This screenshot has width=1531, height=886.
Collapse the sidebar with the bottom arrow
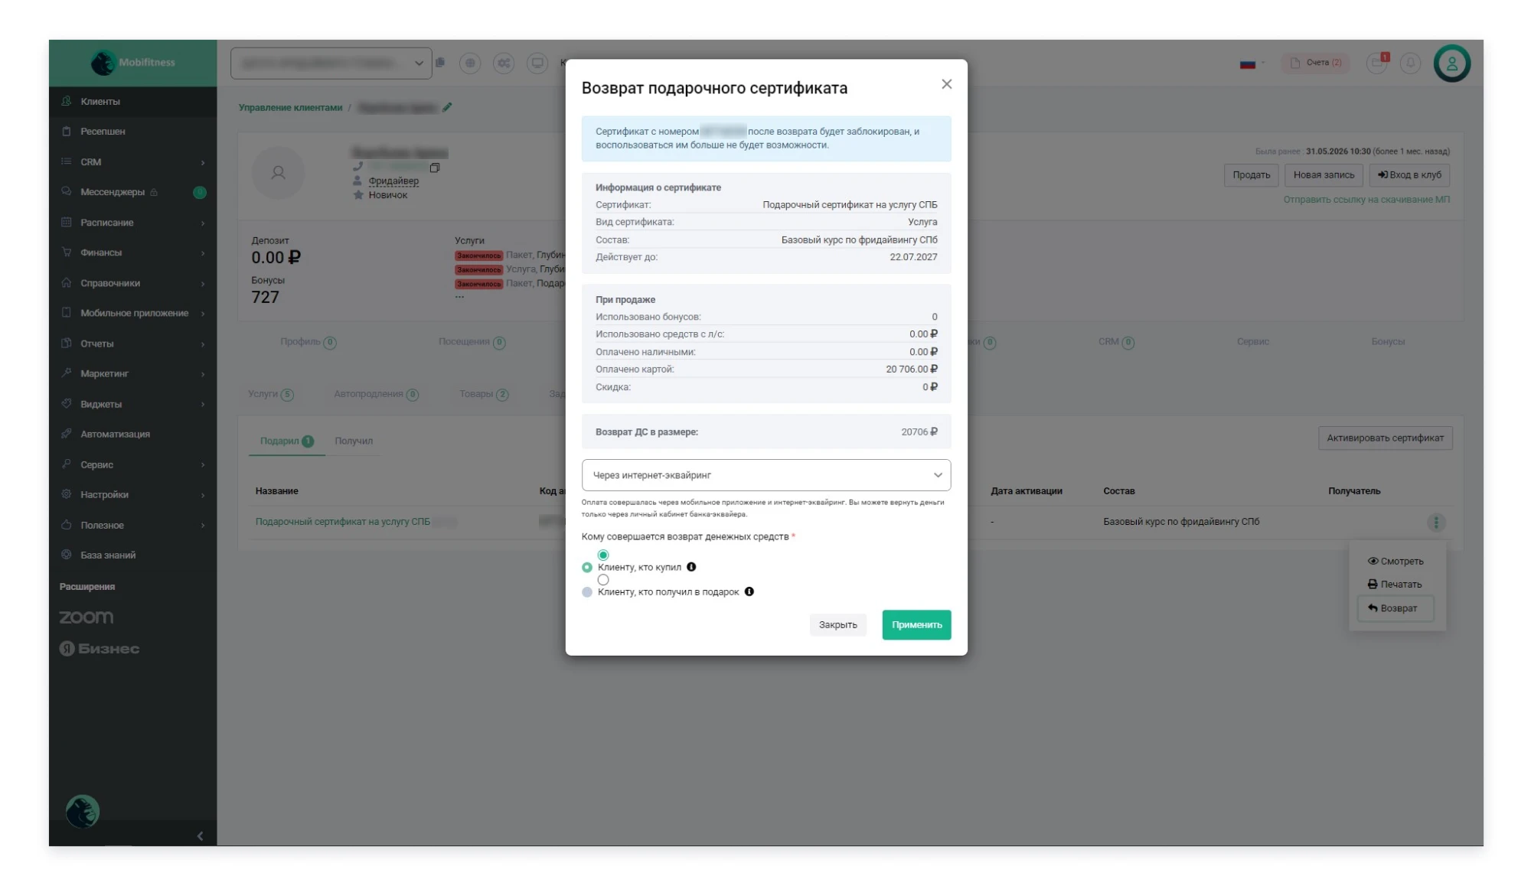tap(200, 836)
